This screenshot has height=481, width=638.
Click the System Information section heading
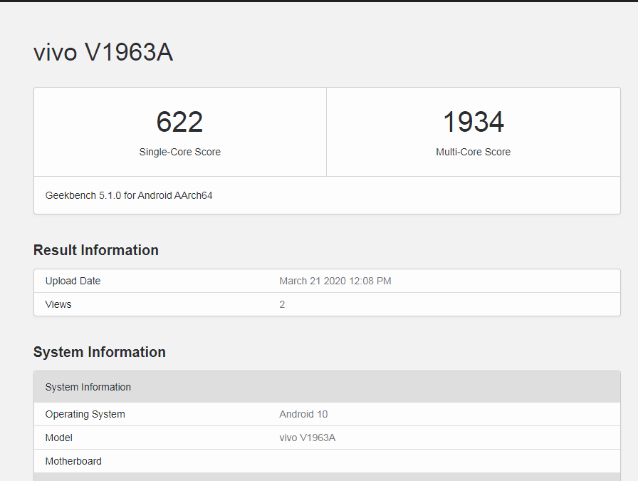coord(99,352)
